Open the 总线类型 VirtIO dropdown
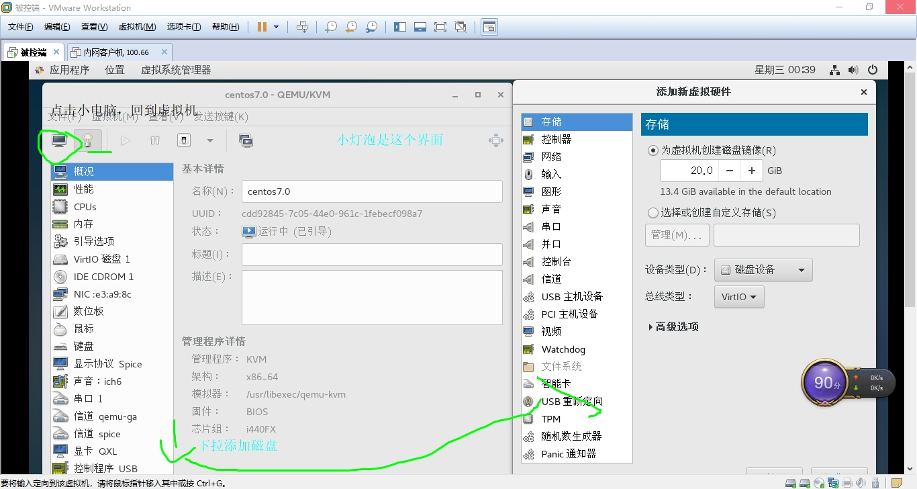 (x=738, y=296)
